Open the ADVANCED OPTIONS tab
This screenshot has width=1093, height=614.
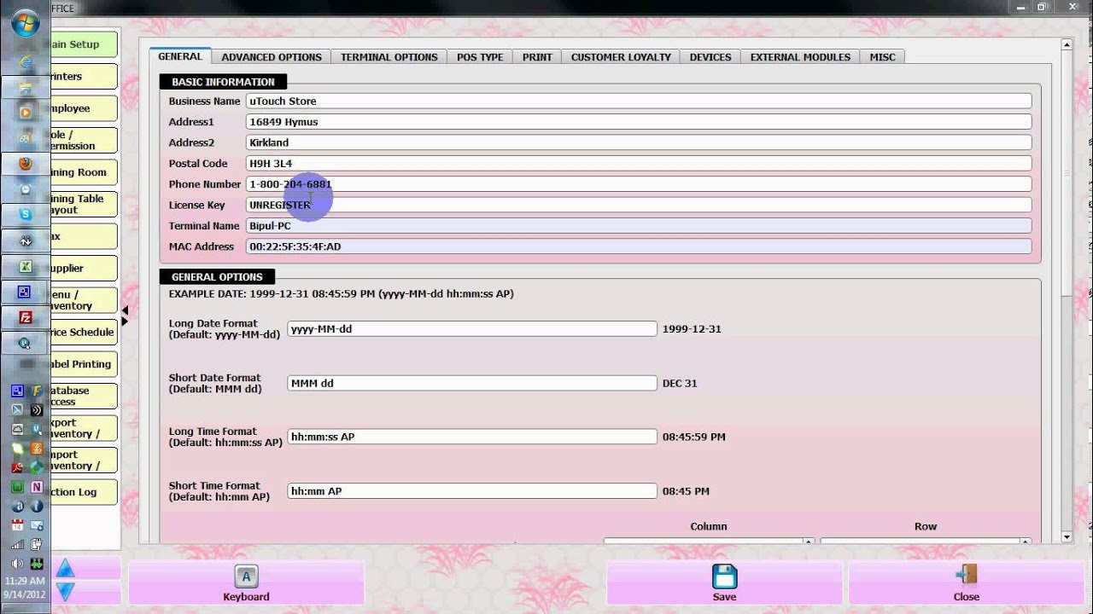coord(272,57)
